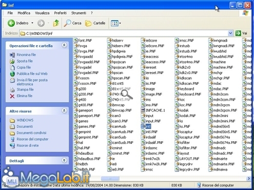Expand the address bar dropdown list
Screen dimensions: 254x190
[x=230, y=33]
